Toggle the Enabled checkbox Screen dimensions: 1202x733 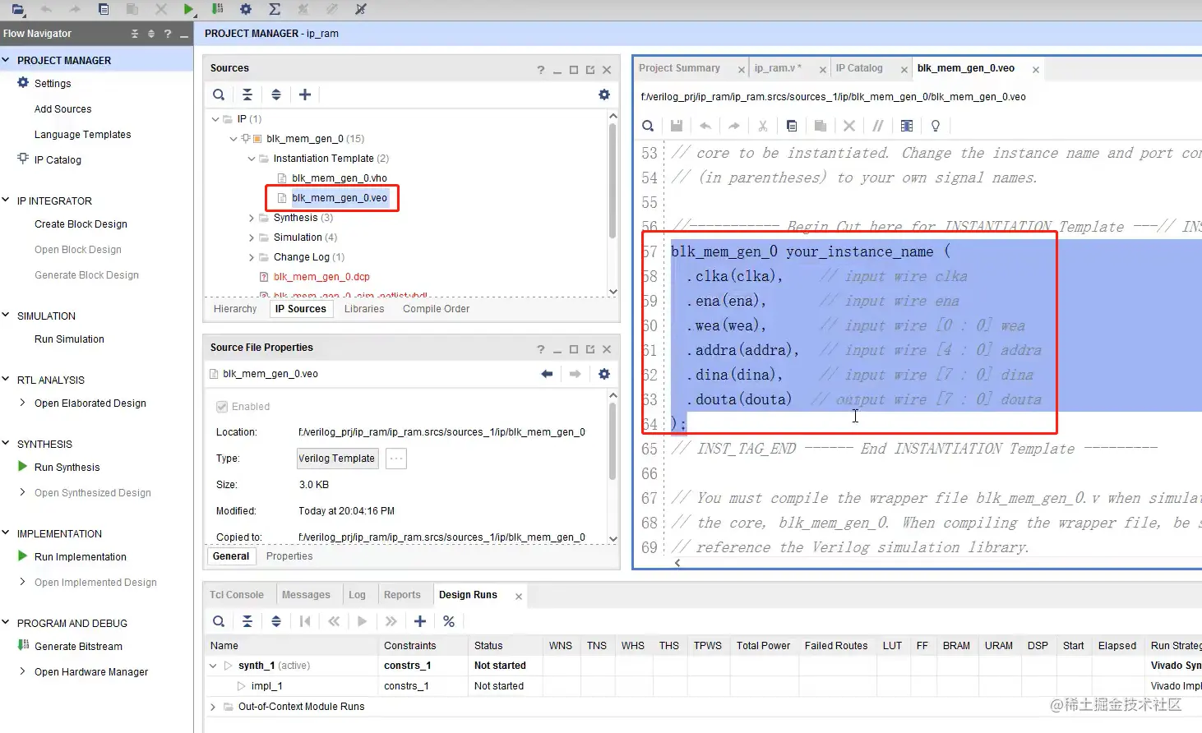tap(222, 407)
